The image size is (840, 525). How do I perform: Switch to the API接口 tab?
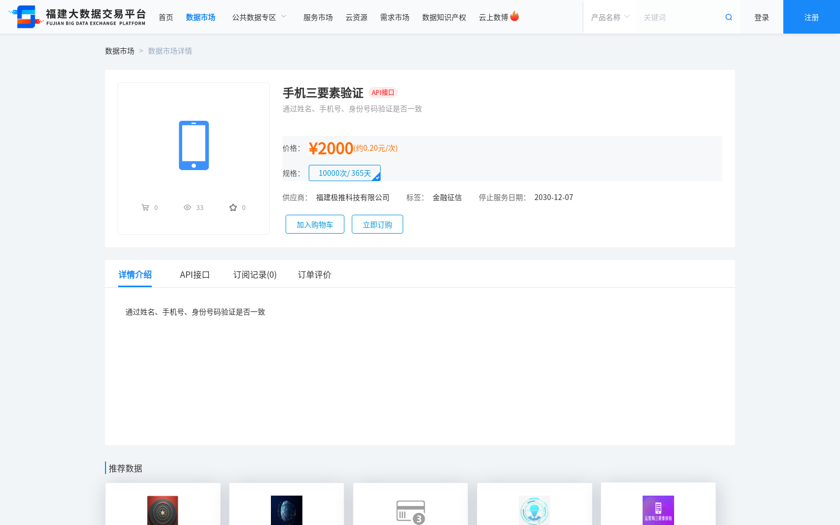(x=195, y=275)
